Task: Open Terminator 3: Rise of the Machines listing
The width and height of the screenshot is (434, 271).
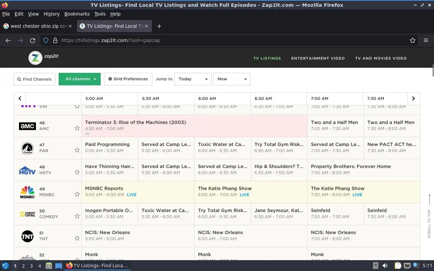Action: pyautogui.click(x=194, y=126)
